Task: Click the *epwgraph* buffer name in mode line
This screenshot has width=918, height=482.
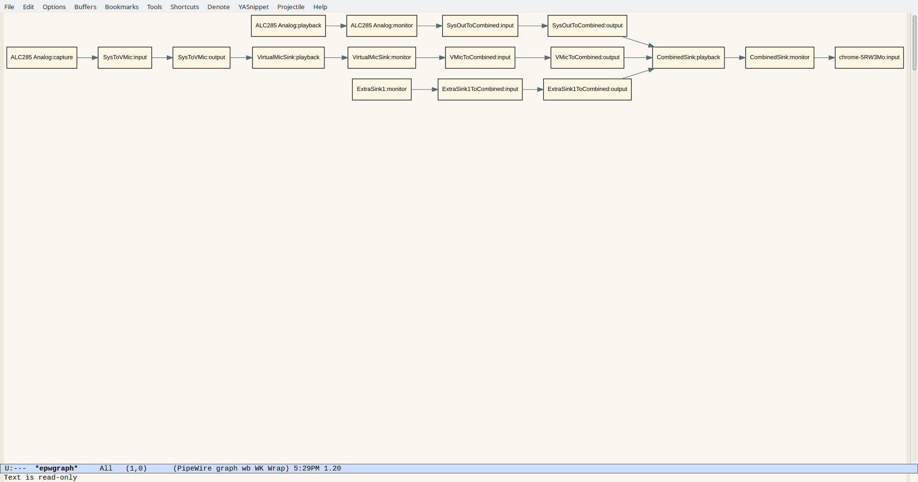Action: click(x=56, y=468)
